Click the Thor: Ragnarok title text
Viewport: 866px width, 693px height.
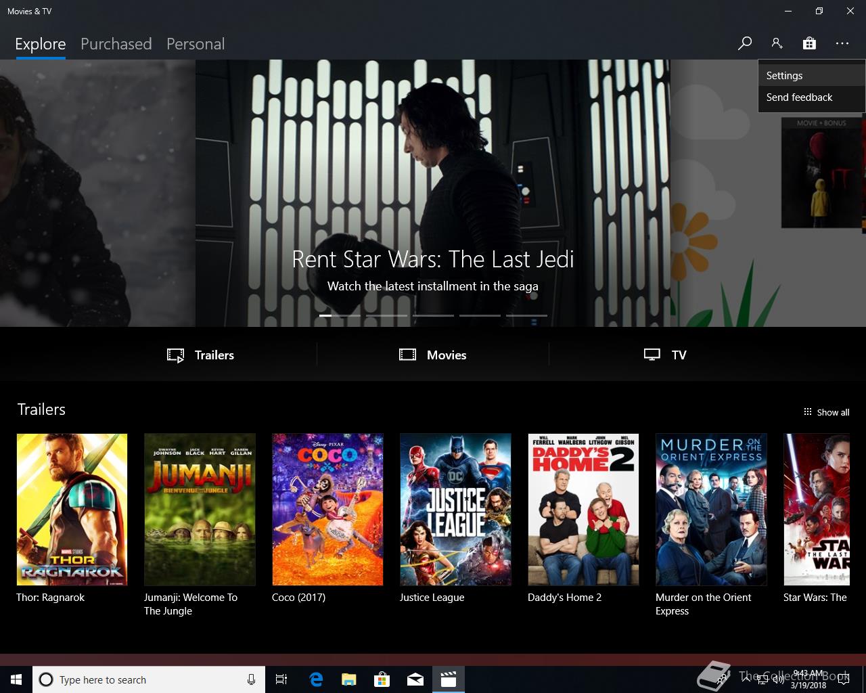(x=51, y=598)
